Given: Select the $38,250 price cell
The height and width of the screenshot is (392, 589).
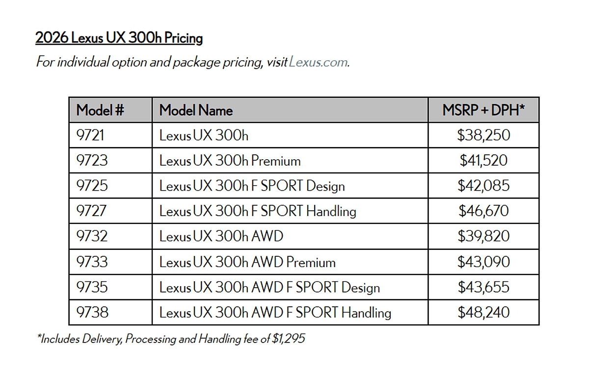Looking at the screenshot, I should (483, 135).
